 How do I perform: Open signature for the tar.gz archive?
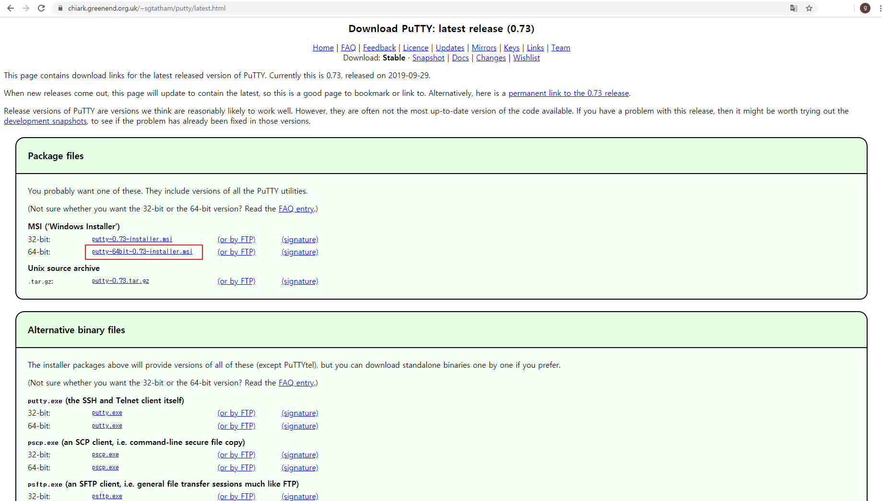coord(300,281)
